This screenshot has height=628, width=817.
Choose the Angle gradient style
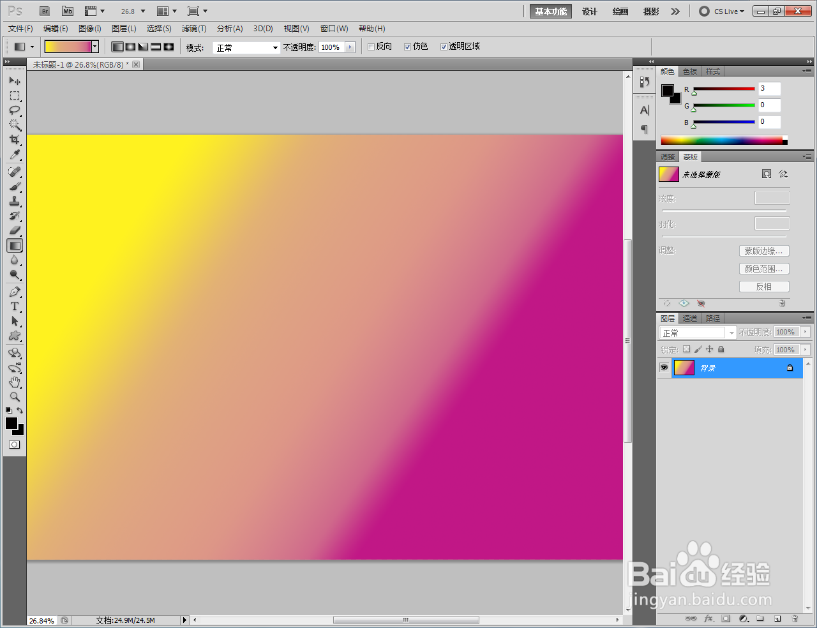[x=143, y=47]
